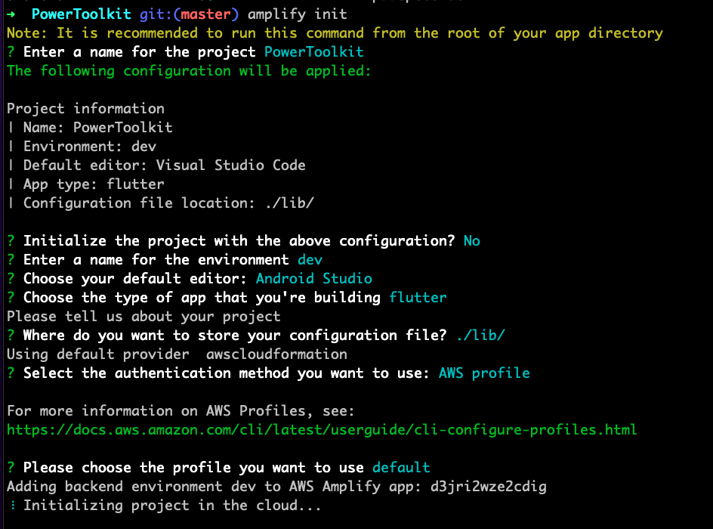
Task: Click the 'default' profile answer
Action: pos(401,468)
